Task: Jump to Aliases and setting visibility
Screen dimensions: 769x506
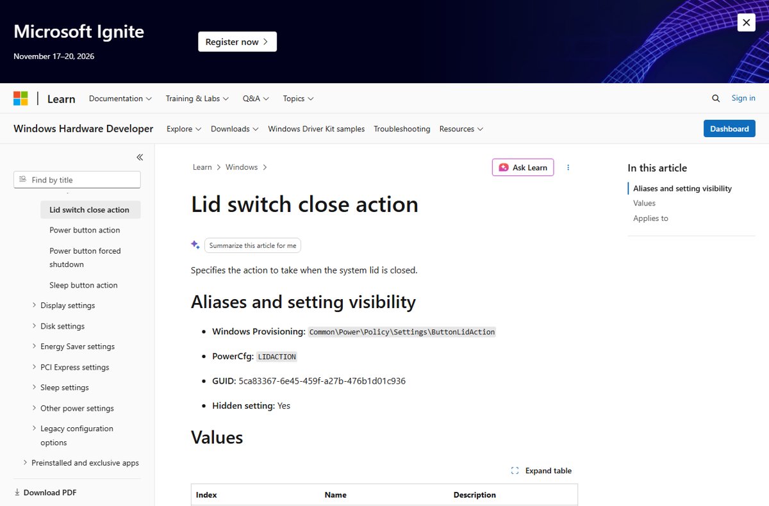Action: click(x=682, y=188)
